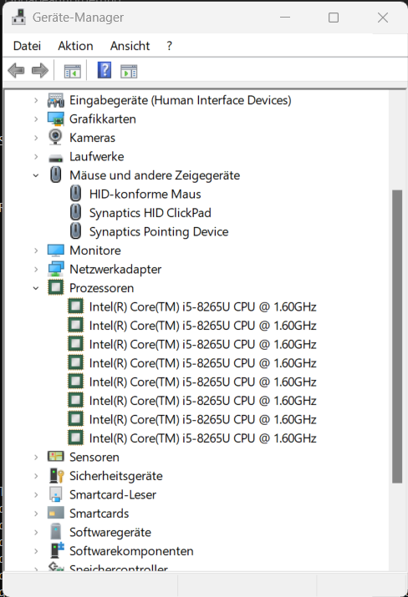The height and width of the screenshot is (597, 408).
Task: Click the Sicherheitsgeräte key icon
Action: [56, 476]
